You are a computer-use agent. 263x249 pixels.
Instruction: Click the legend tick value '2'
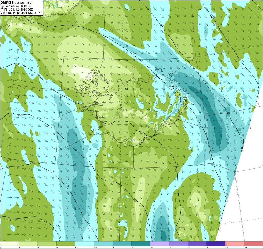[x=19, y=247]
